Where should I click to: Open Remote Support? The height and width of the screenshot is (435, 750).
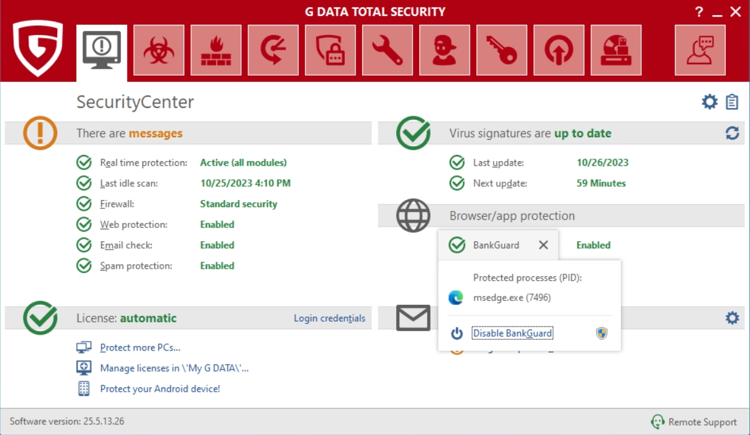click(x=702, y=422)
